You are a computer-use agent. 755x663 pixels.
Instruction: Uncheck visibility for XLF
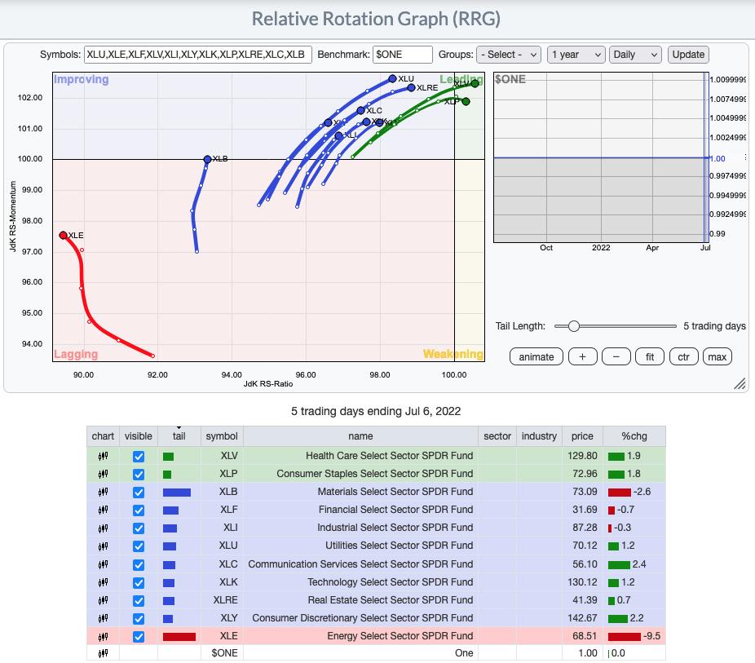tap(138, 511)
